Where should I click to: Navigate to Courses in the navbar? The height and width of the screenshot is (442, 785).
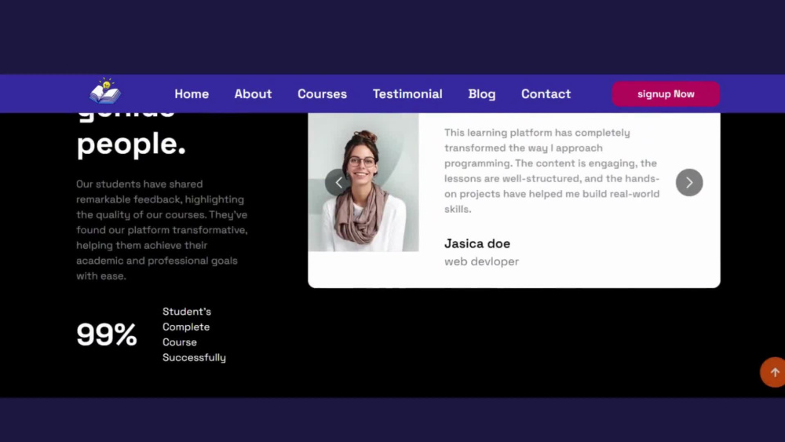pyautogui.click(x=322, y=94)
